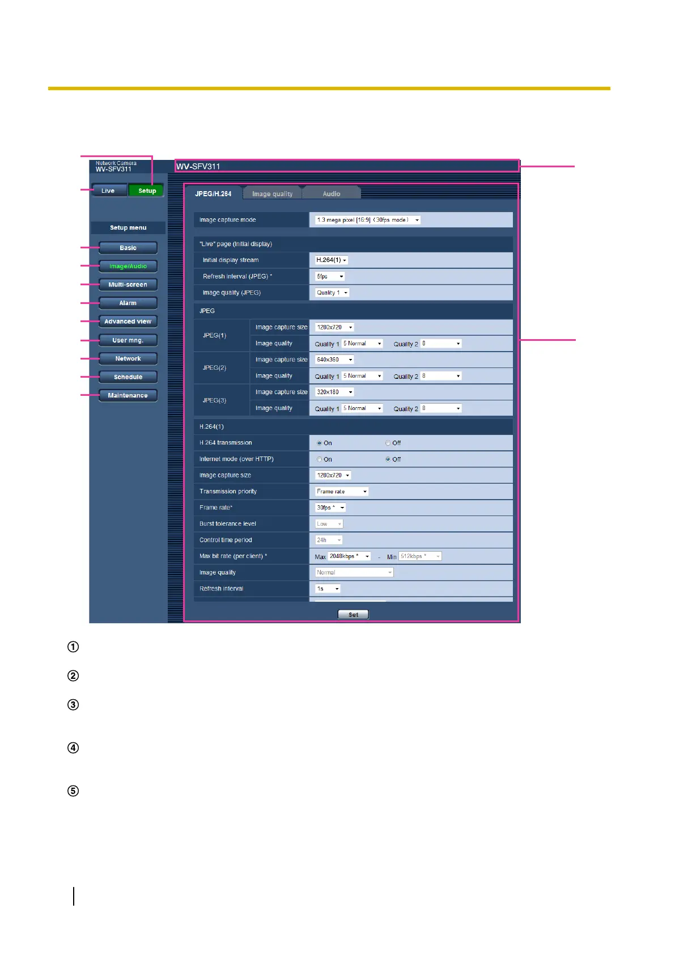This screenshot has width=675, height=955.
Task: Open JPEG(2) Quality 1 dropdown
Action: tap(362, 376)
